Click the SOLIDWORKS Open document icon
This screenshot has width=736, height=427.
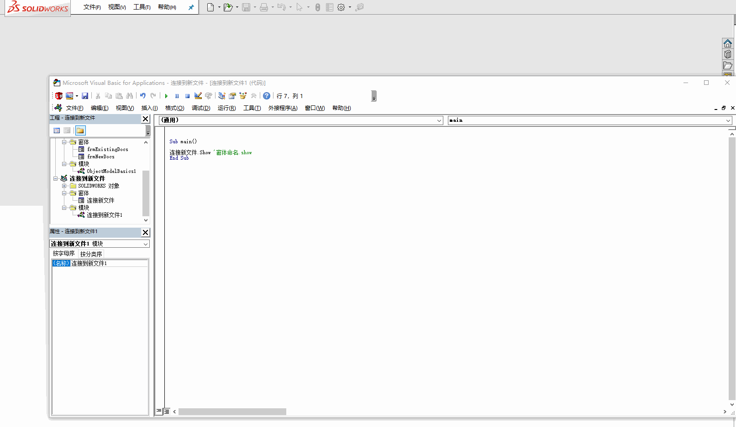tap(228, 7)
